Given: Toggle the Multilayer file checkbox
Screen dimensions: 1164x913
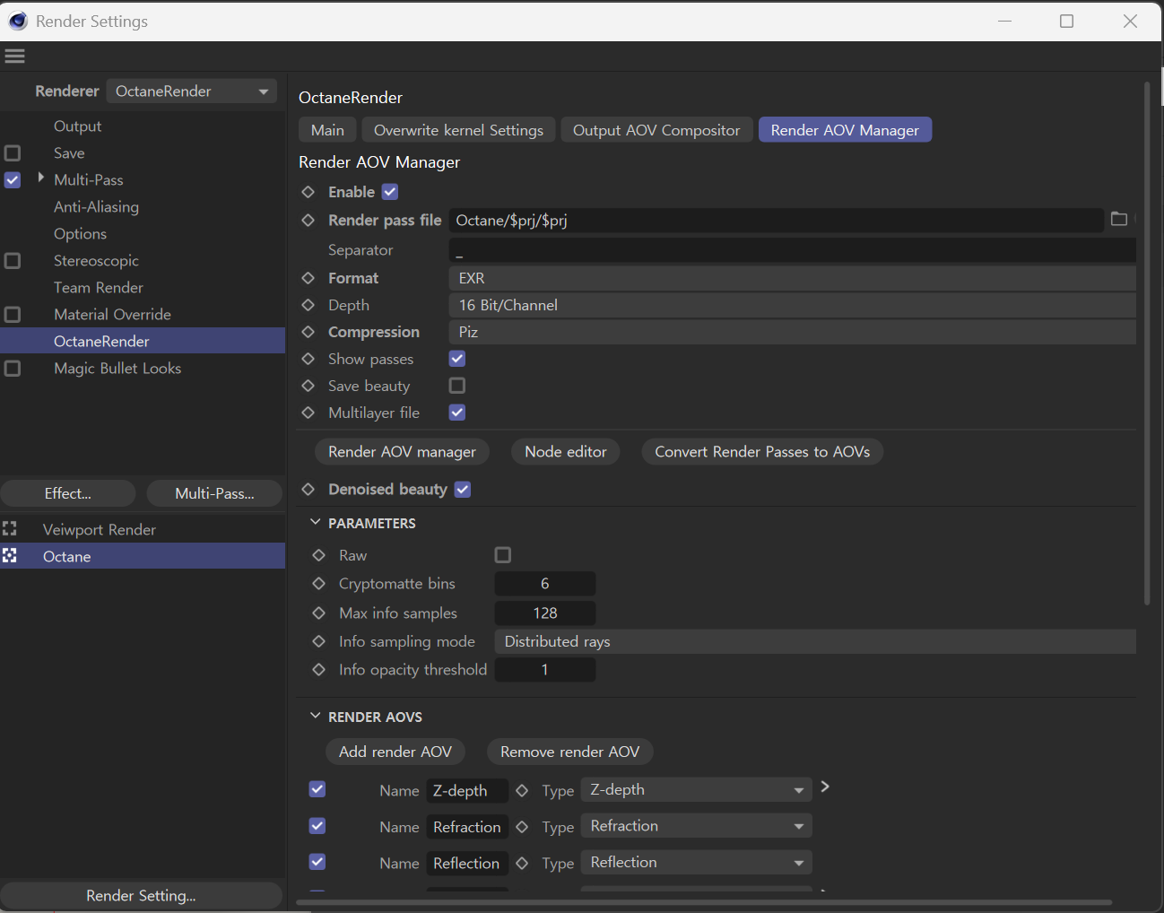Looking at the screenshot, I should coord(457,413).
